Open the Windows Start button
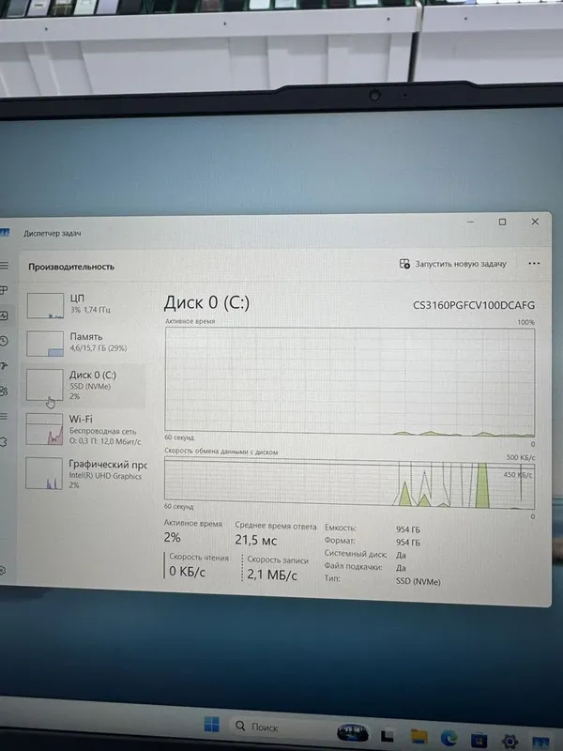563x751 pixels. click(211, 724)
